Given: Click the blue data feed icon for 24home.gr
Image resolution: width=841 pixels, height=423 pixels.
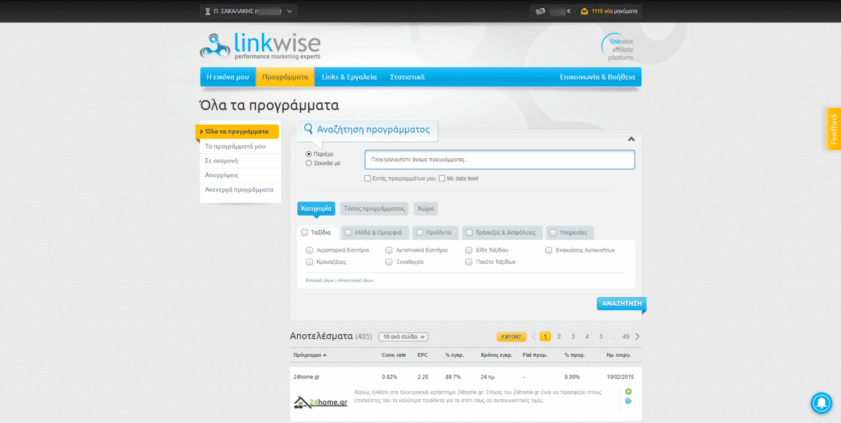Looking at the screenshot, I should (x=628, y=401).
